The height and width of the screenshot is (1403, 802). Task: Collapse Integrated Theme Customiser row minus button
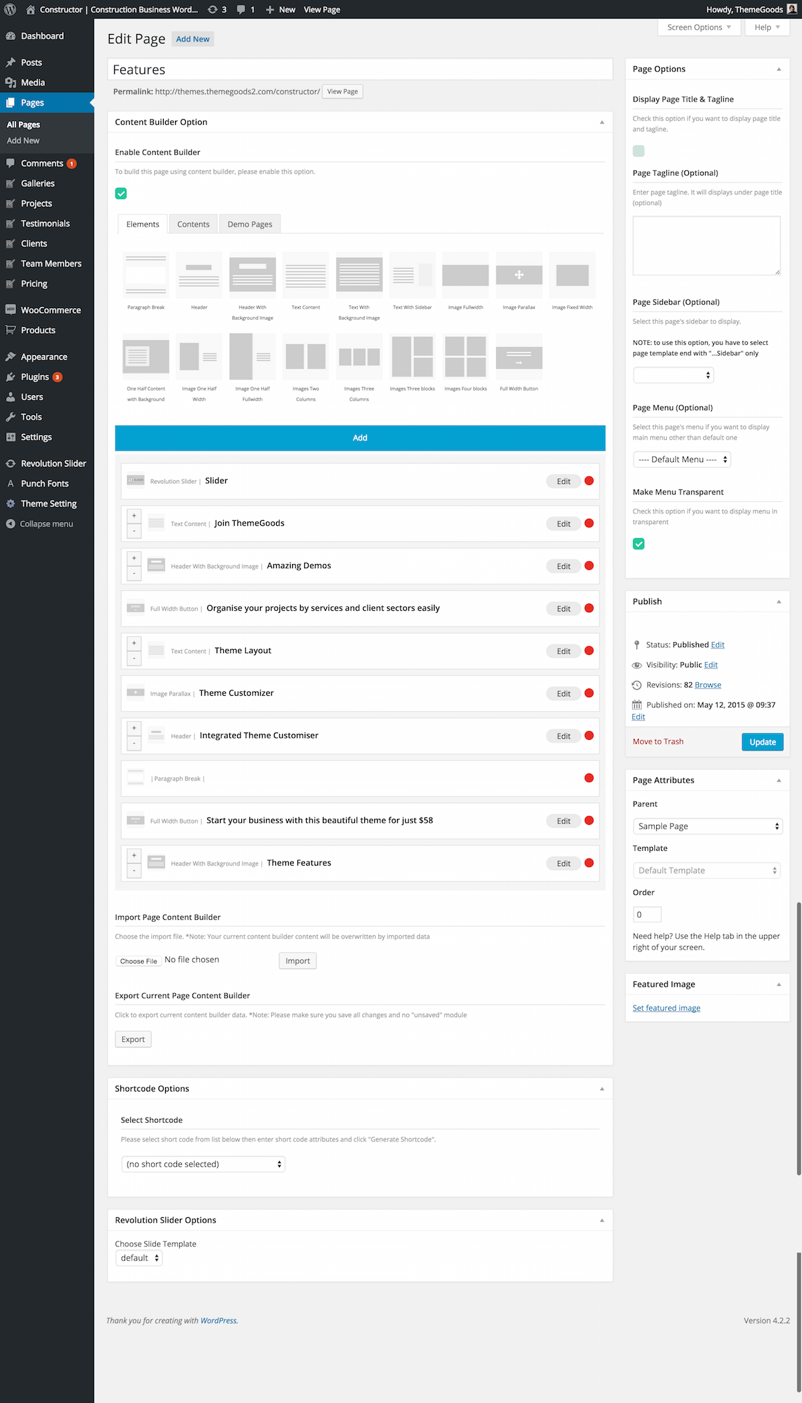coord(134,743)
